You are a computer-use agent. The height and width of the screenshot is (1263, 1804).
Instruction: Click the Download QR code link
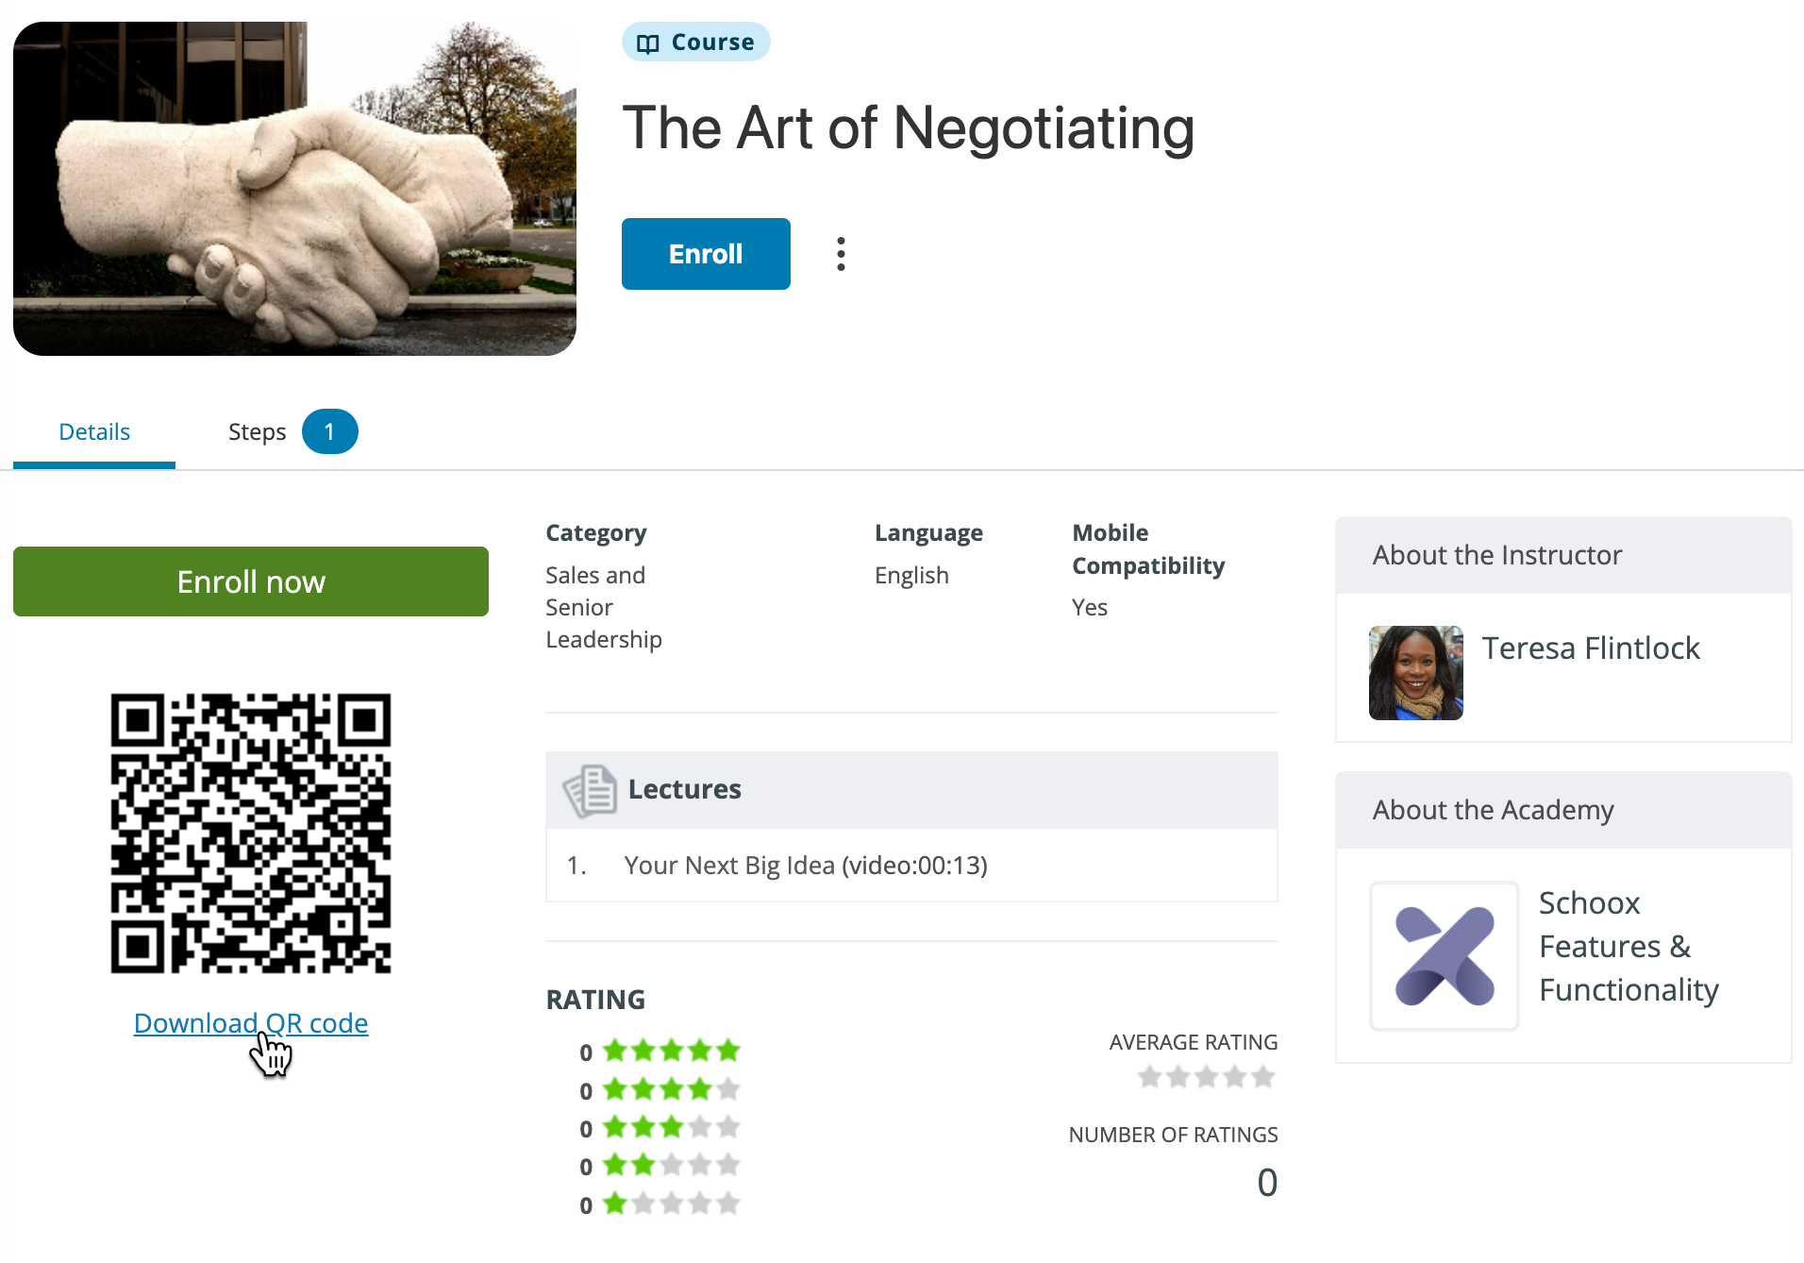click(251, 1023)
